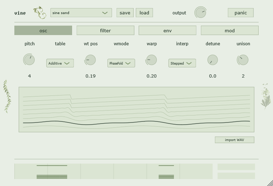
Task: Click the unison knob
Action: pyautogui.click(x=243, y=60)
